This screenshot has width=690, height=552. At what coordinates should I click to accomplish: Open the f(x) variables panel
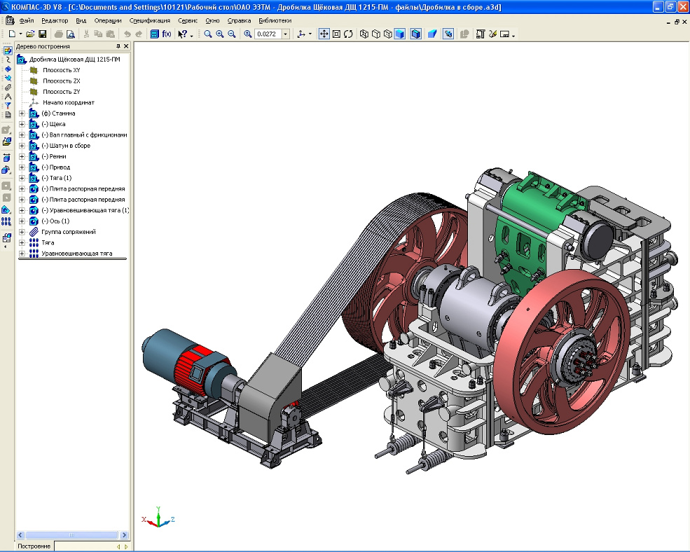[x=167, y=34]
